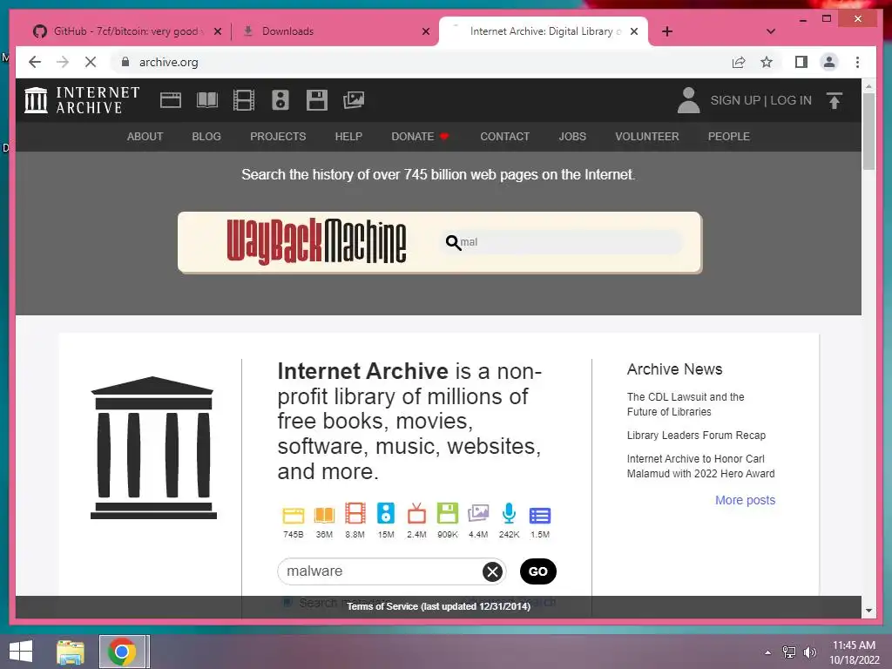Click the Wayback Machine logo
This screenshot has height=669, width=892.
[316, 242]
